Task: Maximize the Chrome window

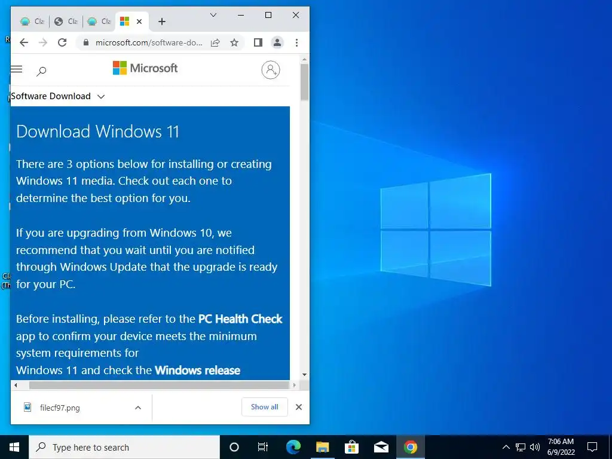Action: (x=268, y=15)
